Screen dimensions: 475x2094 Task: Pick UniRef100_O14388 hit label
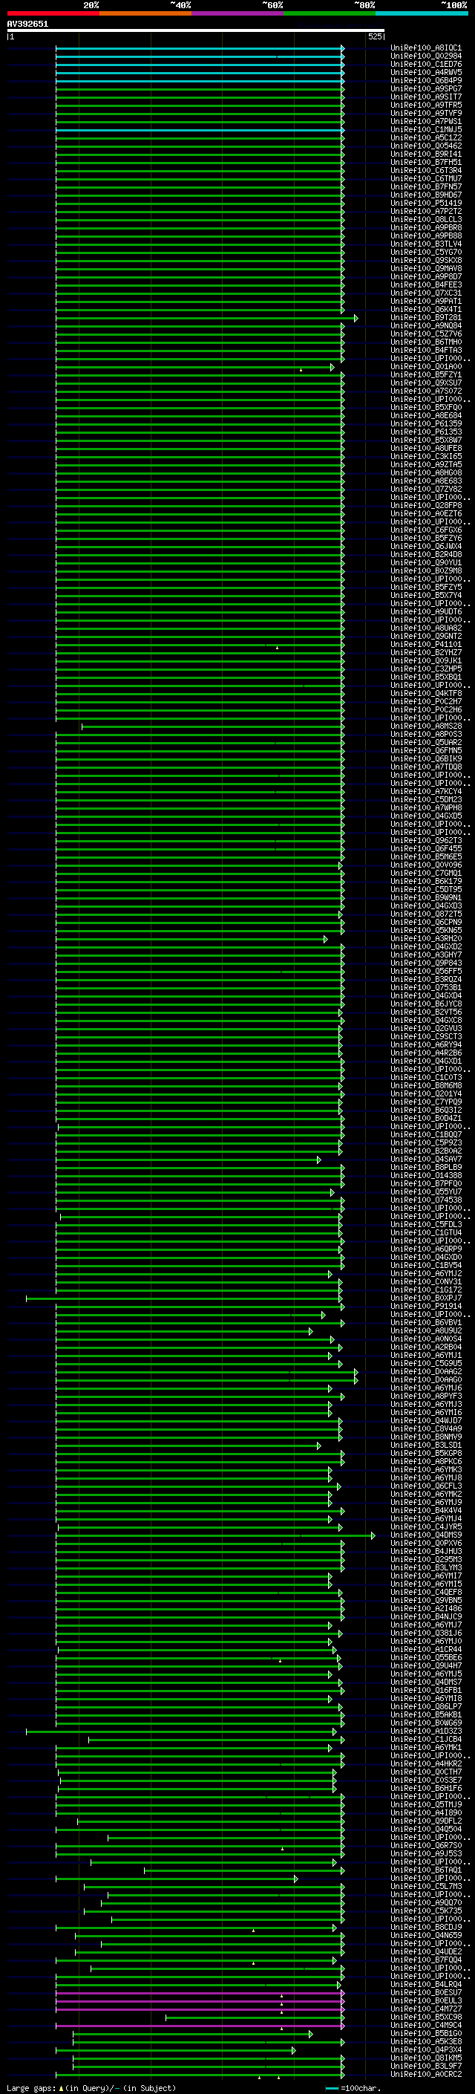coord(426,1175)
